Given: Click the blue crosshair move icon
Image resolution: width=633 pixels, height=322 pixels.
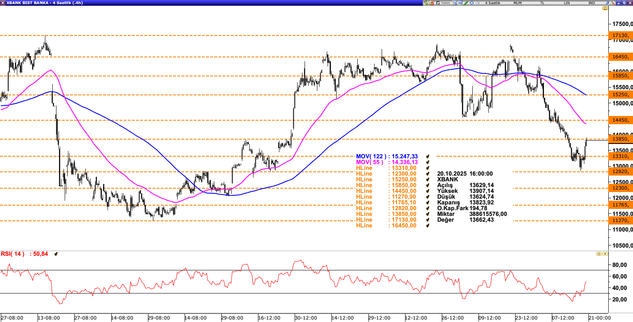Looking at the screenshot, I should 471,3.
